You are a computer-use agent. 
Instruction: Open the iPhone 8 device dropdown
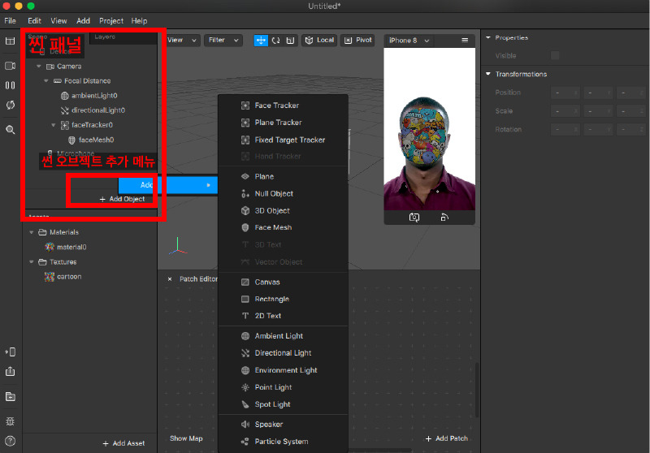[409, 41]
